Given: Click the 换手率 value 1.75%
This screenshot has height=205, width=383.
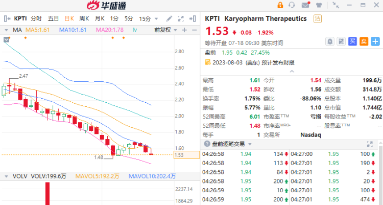Looking at the screenshot, I should click(252, 99).
